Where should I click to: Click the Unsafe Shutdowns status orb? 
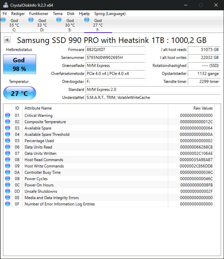tap(8, 191)
